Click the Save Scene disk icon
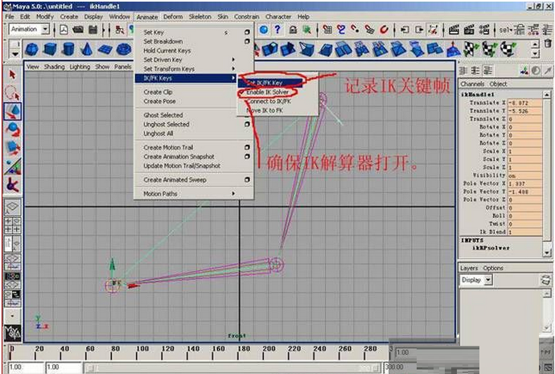 tap(92, 30)
